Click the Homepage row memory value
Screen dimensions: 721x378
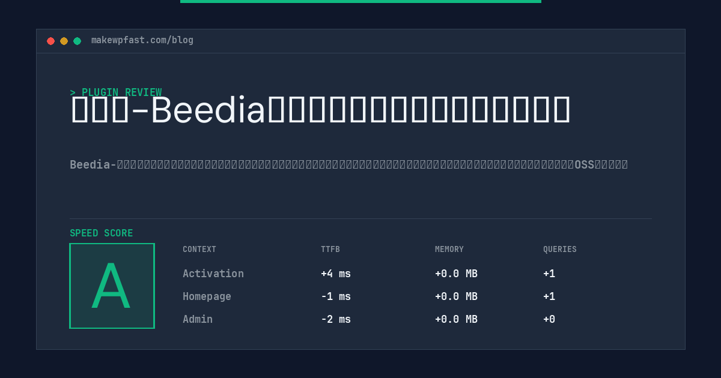(456, 296)
